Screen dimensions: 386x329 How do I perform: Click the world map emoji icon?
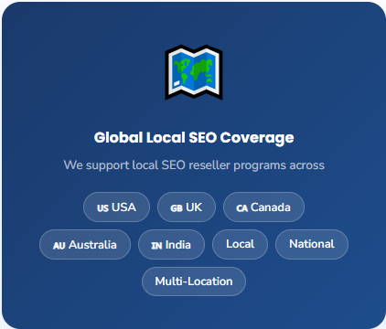coord(194,72)
